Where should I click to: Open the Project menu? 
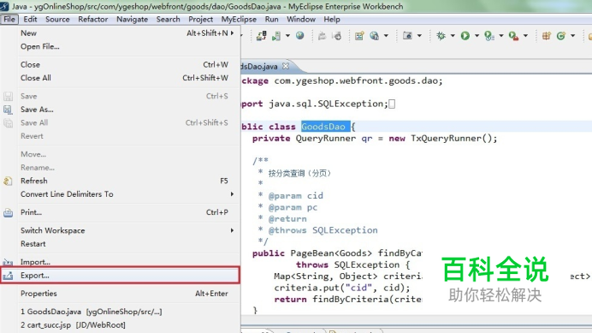click(x=200, y=20)
